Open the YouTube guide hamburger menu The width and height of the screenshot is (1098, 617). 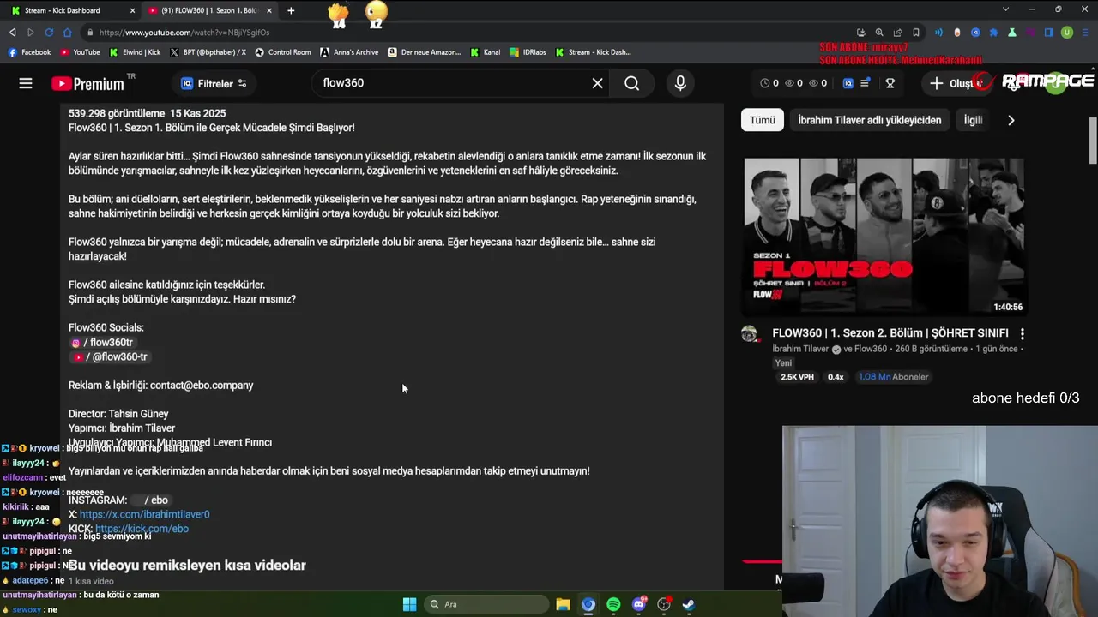point(26,83)
